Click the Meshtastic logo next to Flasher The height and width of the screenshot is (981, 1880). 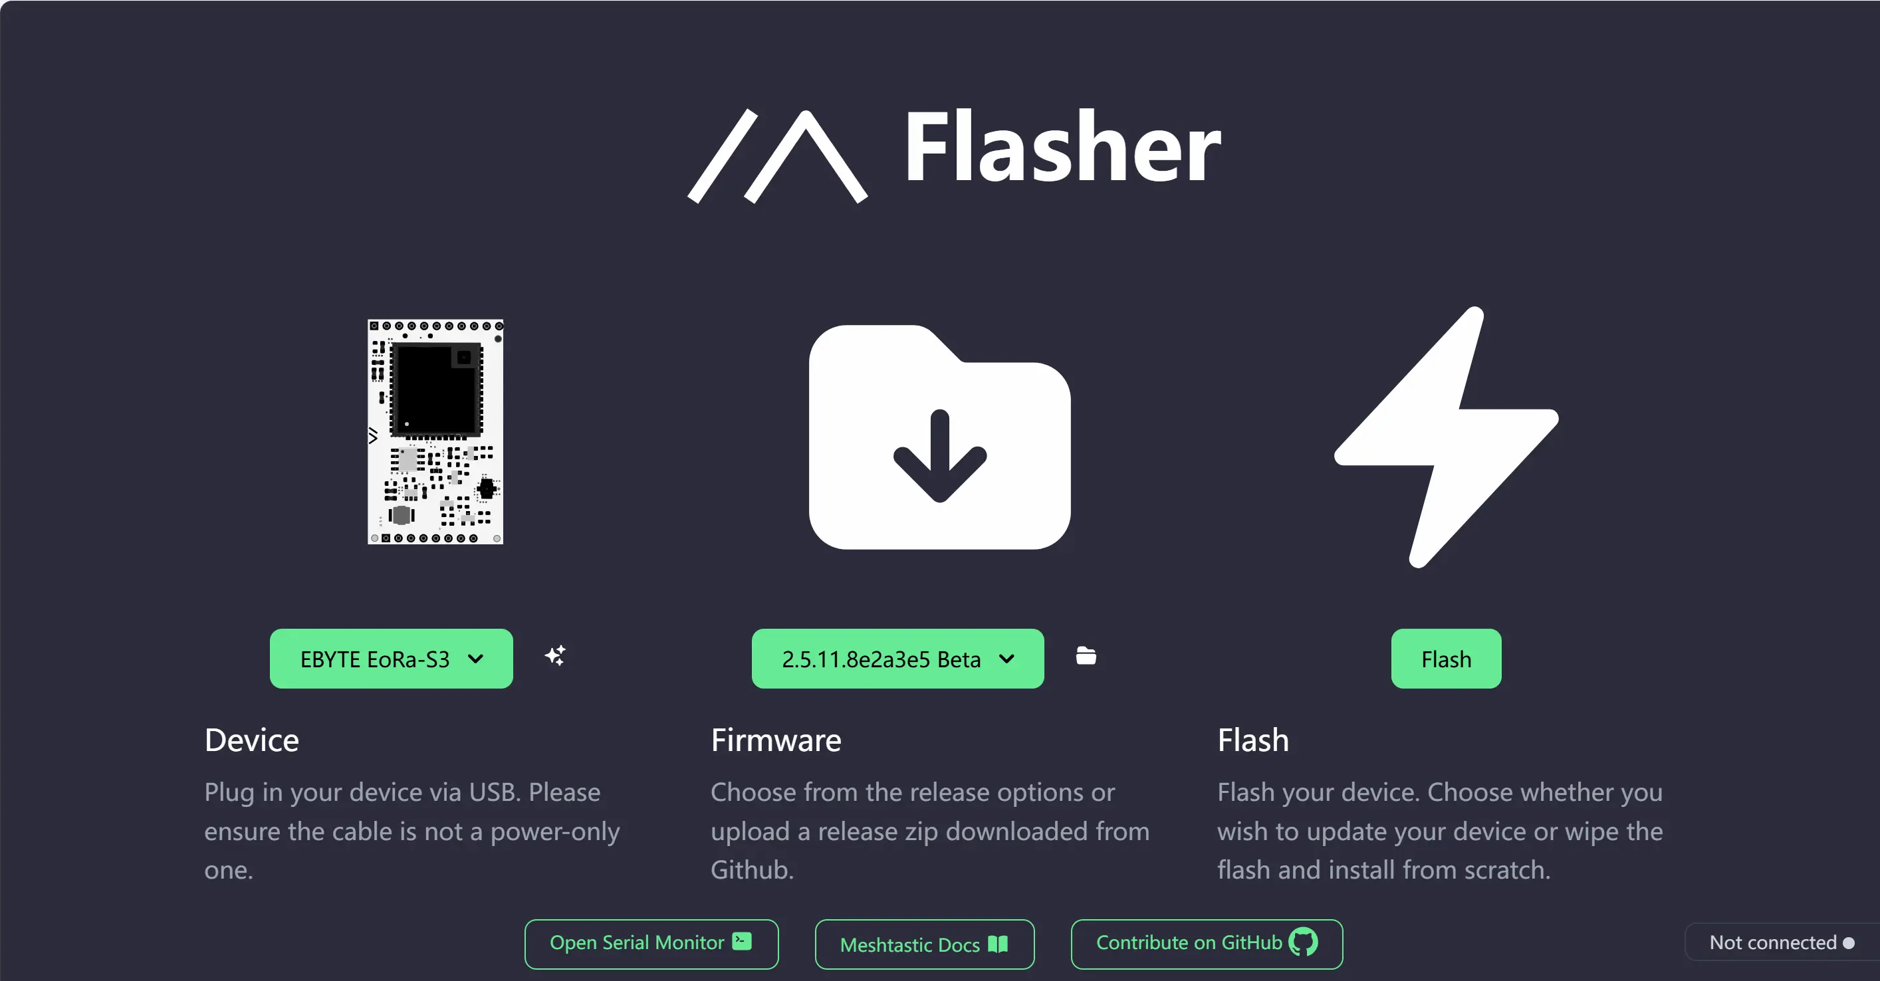pos(778,156)
